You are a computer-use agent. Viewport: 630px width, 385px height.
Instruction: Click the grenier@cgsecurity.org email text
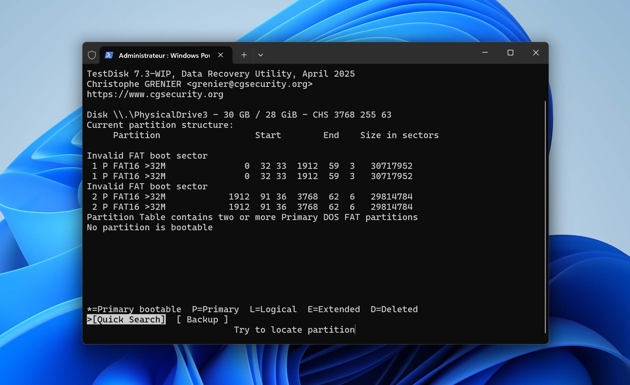pyautogui.click(x=250, y=84)
